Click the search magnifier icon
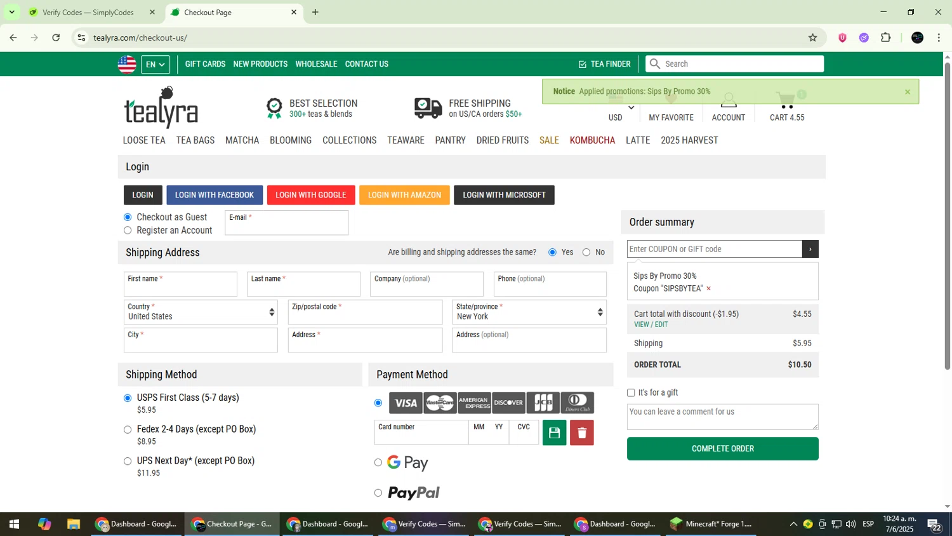952x536 pixels. 655,64
